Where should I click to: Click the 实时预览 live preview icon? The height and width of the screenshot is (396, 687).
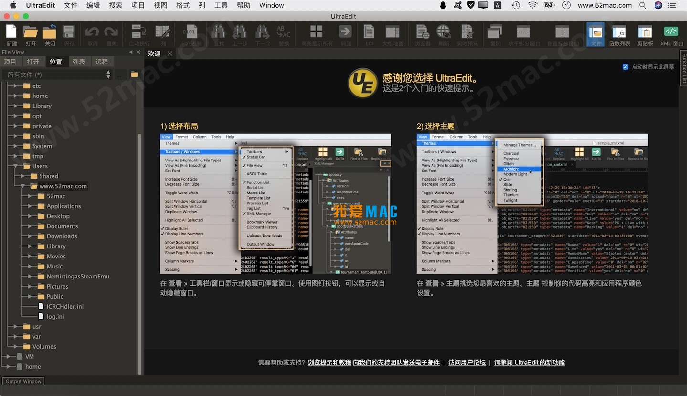467,32
